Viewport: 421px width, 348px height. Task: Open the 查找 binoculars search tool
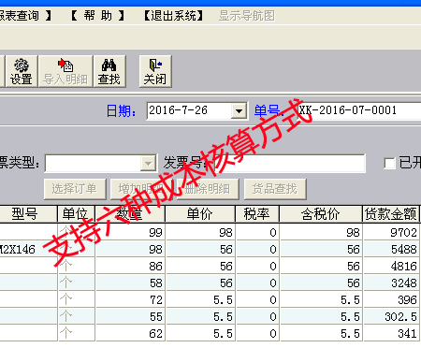click(x=109, y=71)
